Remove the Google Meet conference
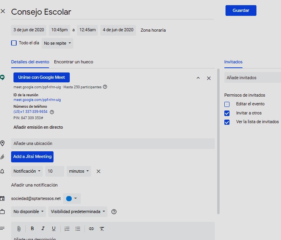Screen dimensions: 281x240 point(209,78)
